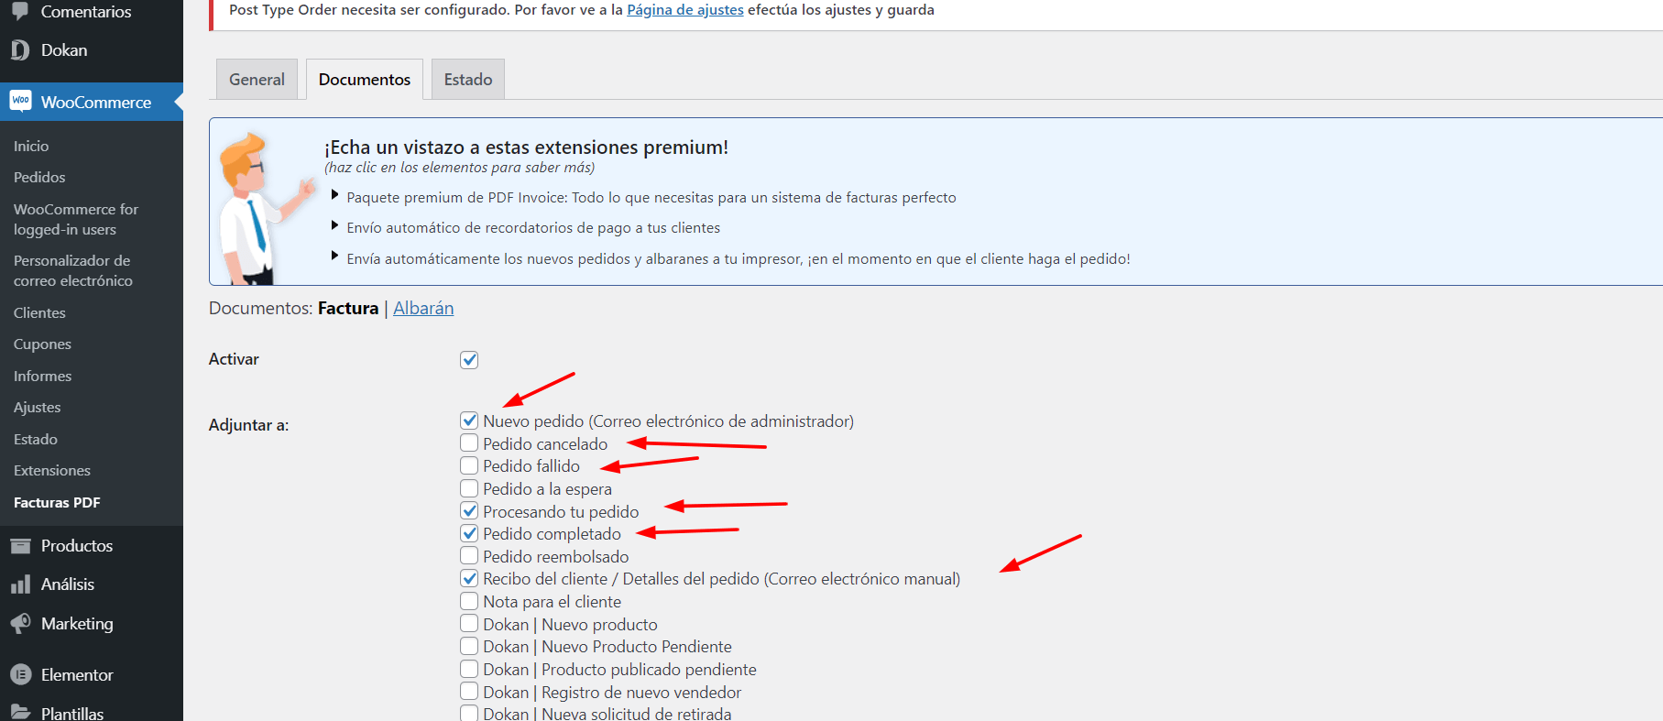The image size is (1663, 721).
Task: Uncheck Pedido completado checkbox
Action: (x=469, y=533)
